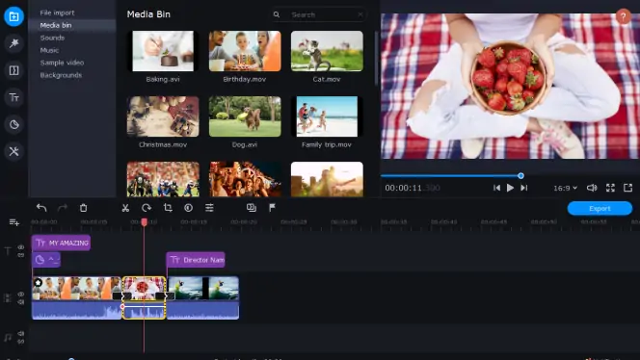Open the Music category
Viewport: 640px width, 360px height.
tap(49, 50)
